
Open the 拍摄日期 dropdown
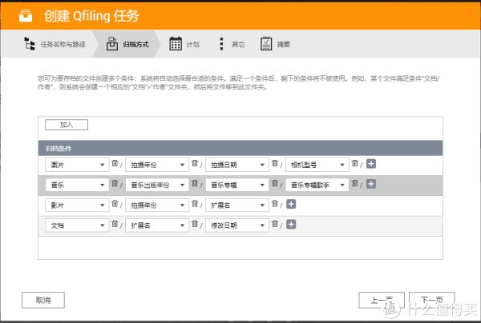click(x=237, y=165)
